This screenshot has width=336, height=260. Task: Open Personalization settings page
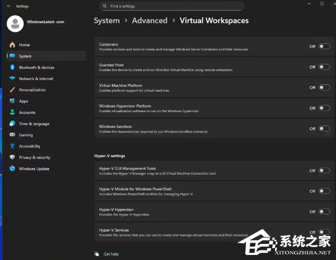(46, 89)
